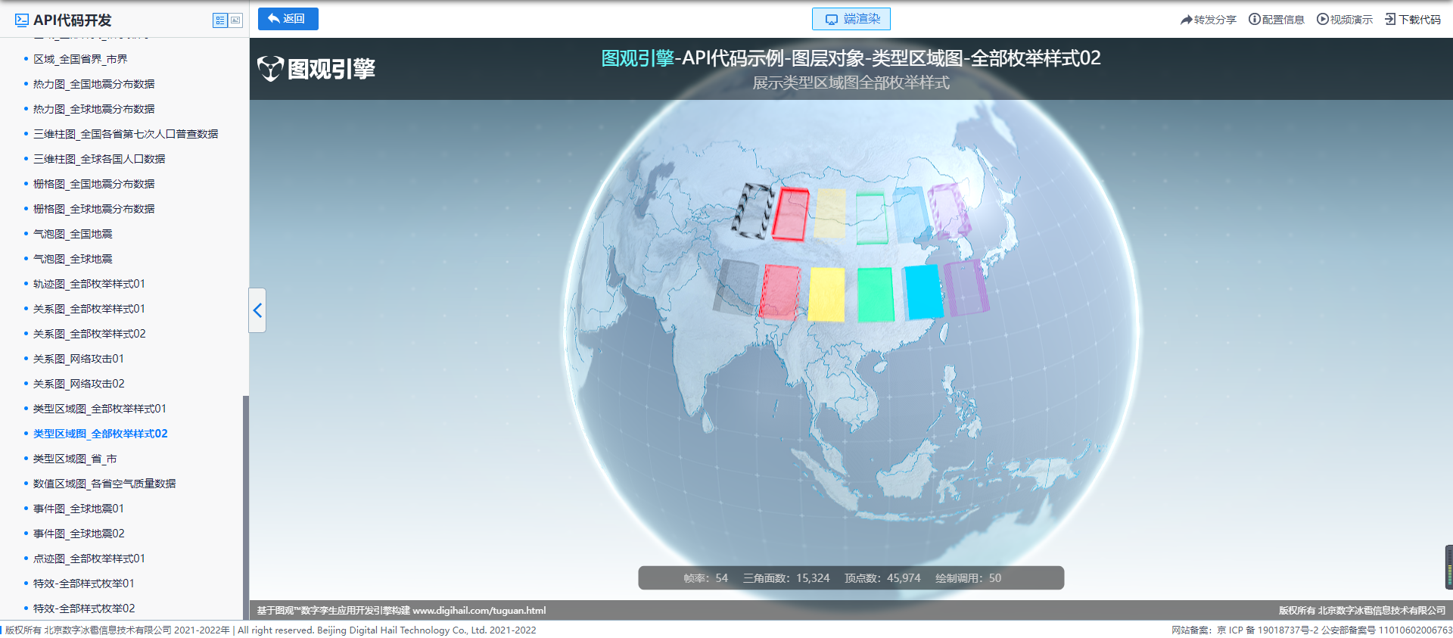Screen dimensions: 1453x638
Task: Open 点迹图_全部枚举样式01 example
Action: [89, 559]
